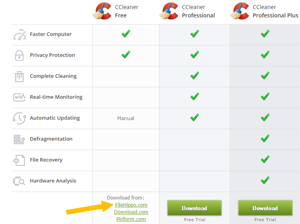The image size is (300, 224).
Task: Click the Hardware Analysis chip icon
Action: [x=19, y=181]
